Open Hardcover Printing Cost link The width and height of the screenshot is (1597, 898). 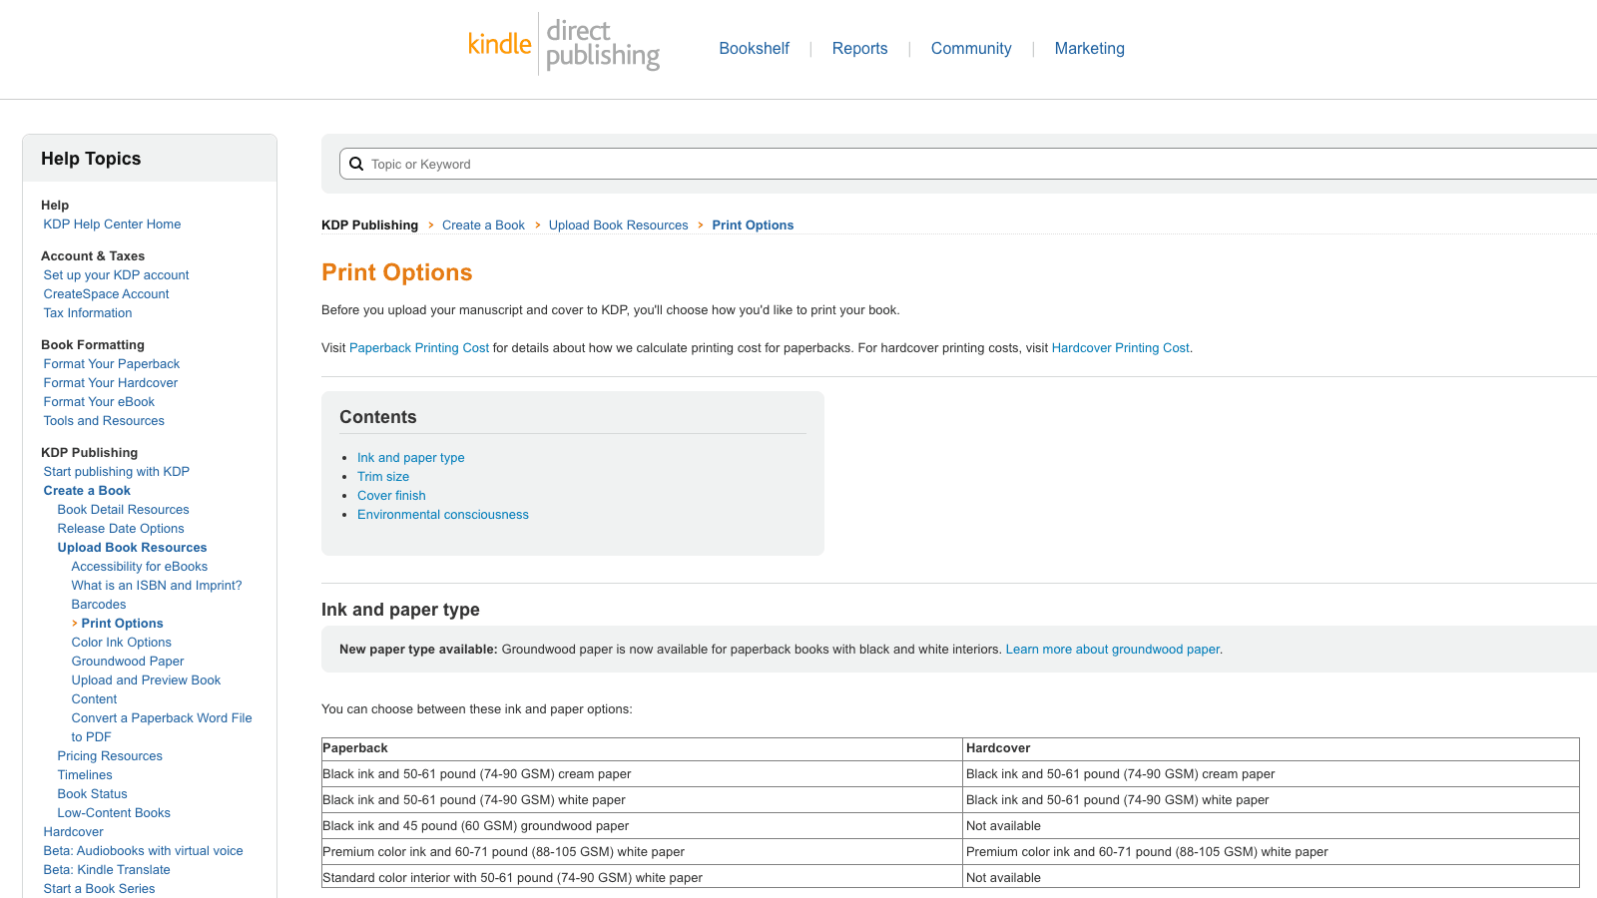click(1120, 348)
